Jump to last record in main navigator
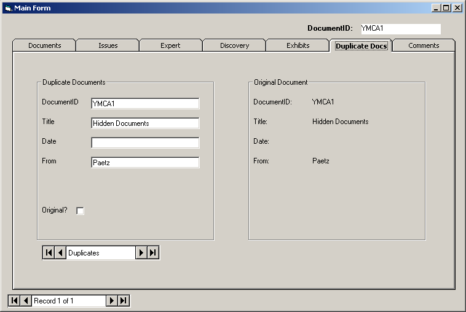Screen dimensions: 466x312 [124, 300]
